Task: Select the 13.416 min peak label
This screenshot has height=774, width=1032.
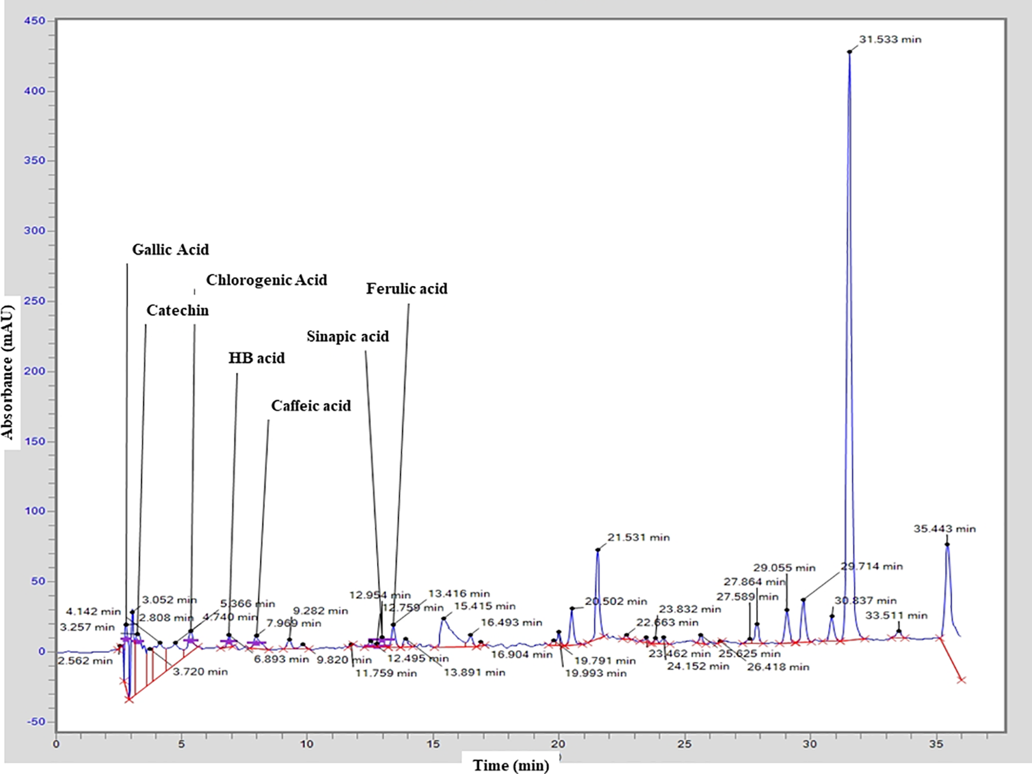Action: pyautogui.click(x=459, y=594)
